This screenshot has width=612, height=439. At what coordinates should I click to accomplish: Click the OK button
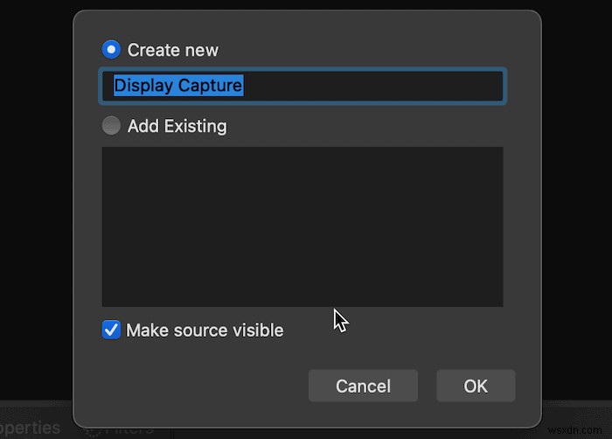tap(476, 386)
